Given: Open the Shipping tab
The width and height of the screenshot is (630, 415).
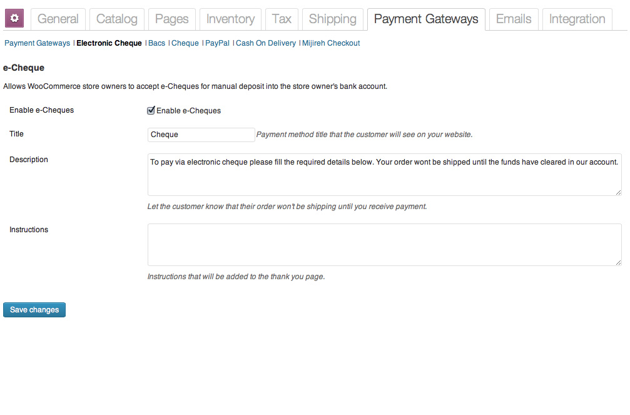Looking at the screenshot, I should [333, 19].
